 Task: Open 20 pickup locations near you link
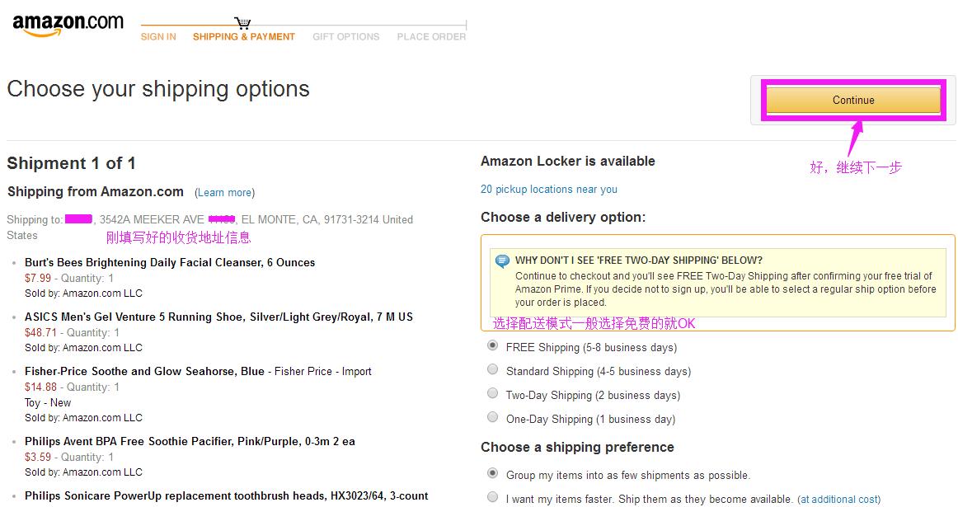pyautogui.click(x=549, y=190)
